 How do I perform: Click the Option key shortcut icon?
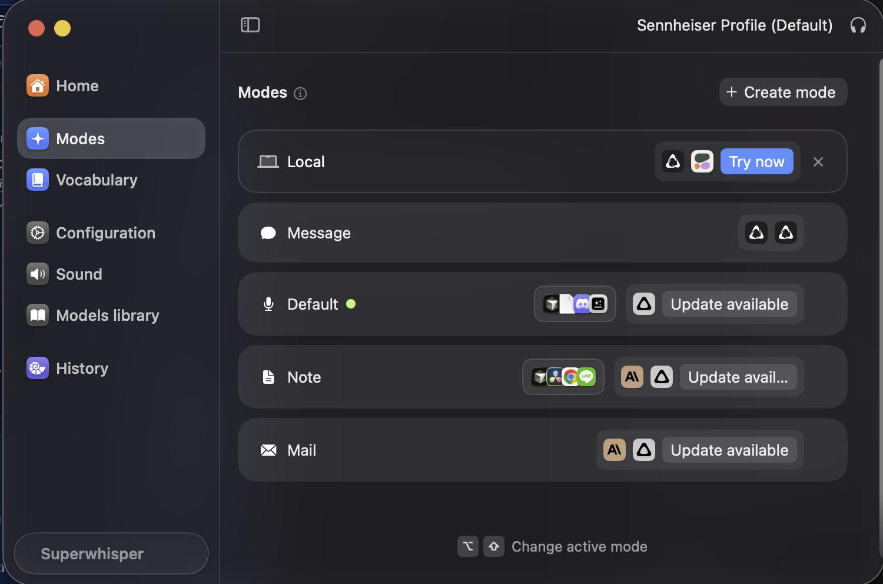pos(468,546)
